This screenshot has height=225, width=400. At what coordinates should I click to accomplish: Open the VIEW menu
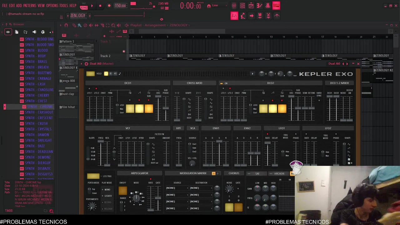click(x=41, y=6)
